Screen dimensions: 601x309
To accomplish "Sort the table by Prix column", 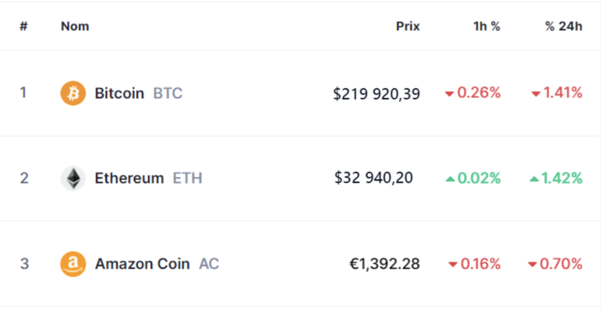I will point(407,26).
